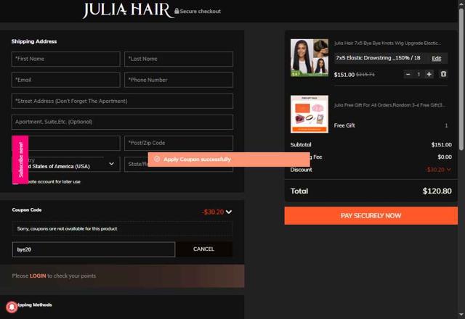Click Edit on the wig variant
The image size is (465, 319).
pyautogui.click(x=436, y=58)
